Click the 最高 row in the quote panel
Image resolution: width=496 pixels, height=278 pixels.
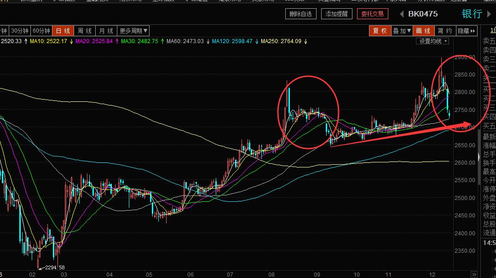pos(489,172)
